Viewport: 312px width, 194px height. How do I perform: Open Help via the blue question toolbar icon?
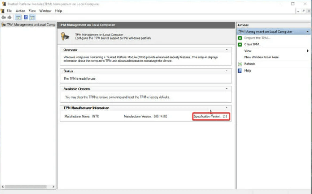pyautogui.click(x=26, y=17)
